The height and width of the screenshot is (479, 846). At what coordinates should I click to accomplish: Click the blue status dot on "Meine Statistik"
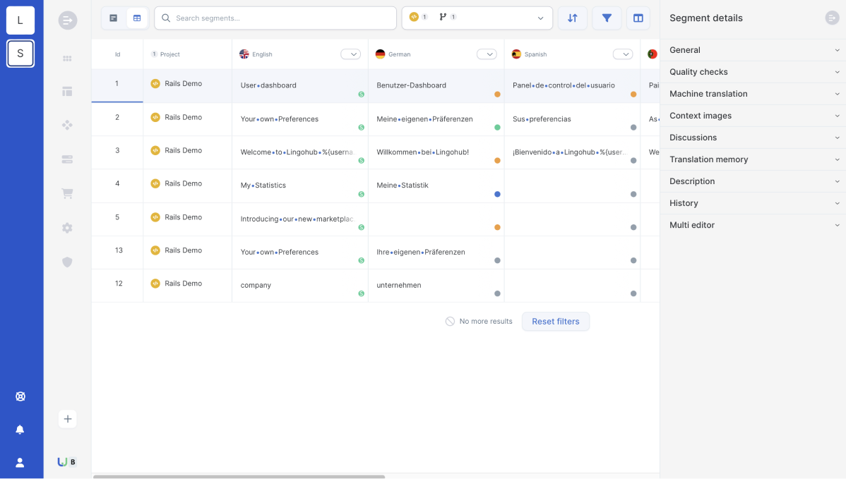point(497,194)
